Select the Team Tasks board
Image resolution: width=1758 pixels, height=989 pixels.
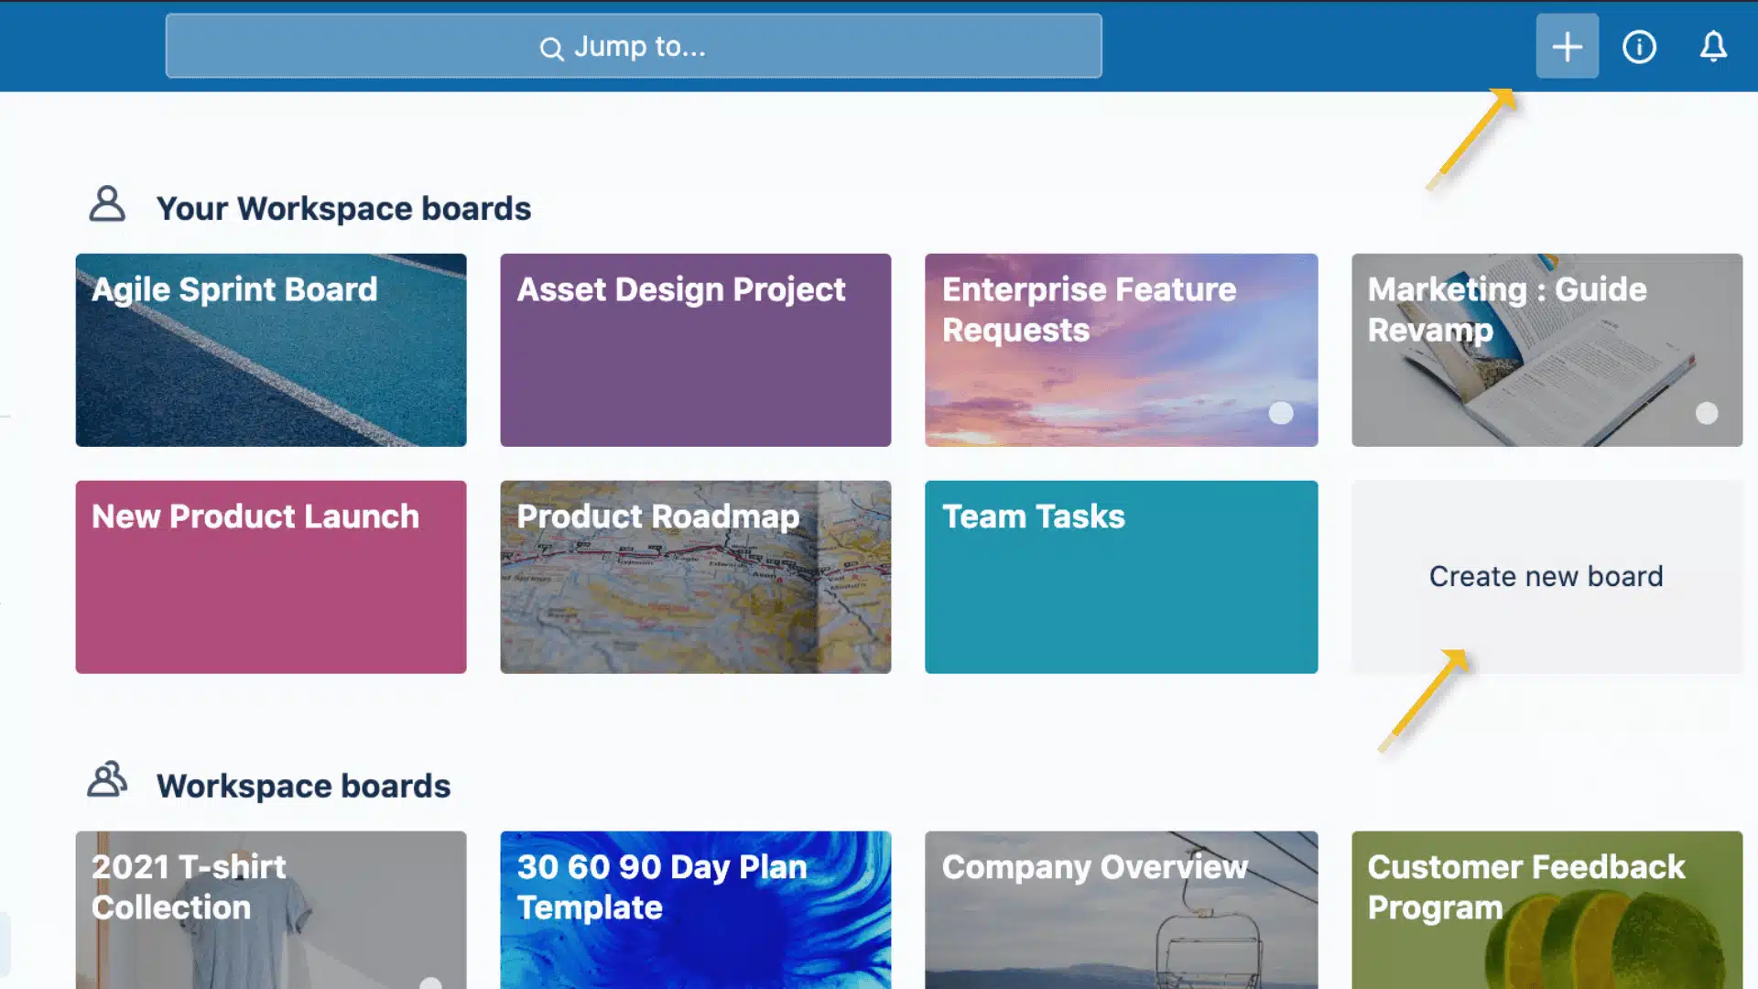1121,576
